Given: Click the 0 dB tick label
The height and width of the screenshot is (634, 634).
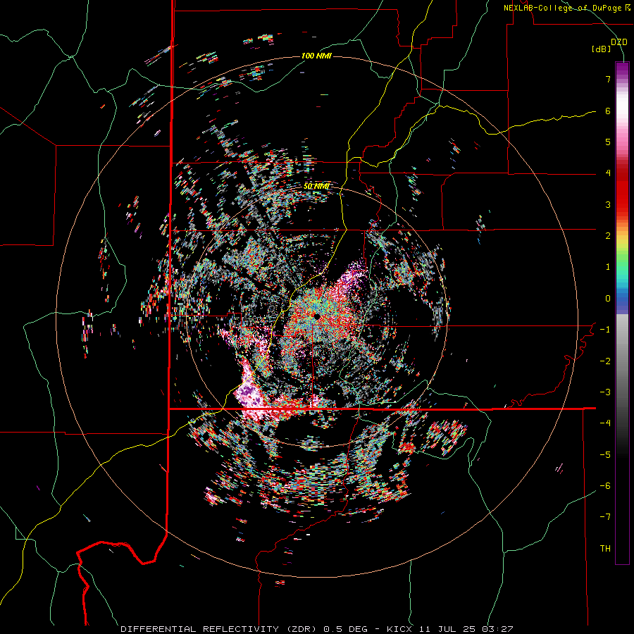Looking at the screenshot, I should click(x=608, y=299).
